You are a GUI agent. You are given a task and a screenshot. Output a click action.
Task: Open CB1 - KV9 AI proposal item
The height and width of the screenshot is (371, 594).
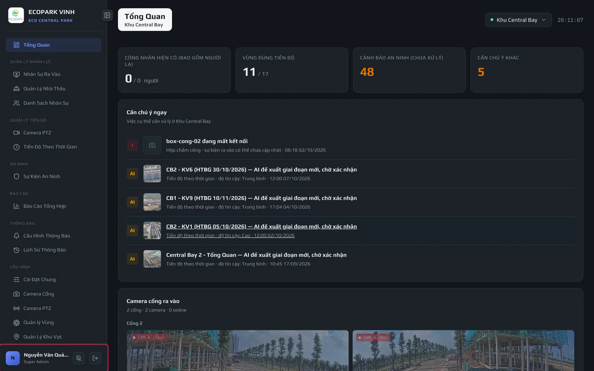(x=350, y=202)
